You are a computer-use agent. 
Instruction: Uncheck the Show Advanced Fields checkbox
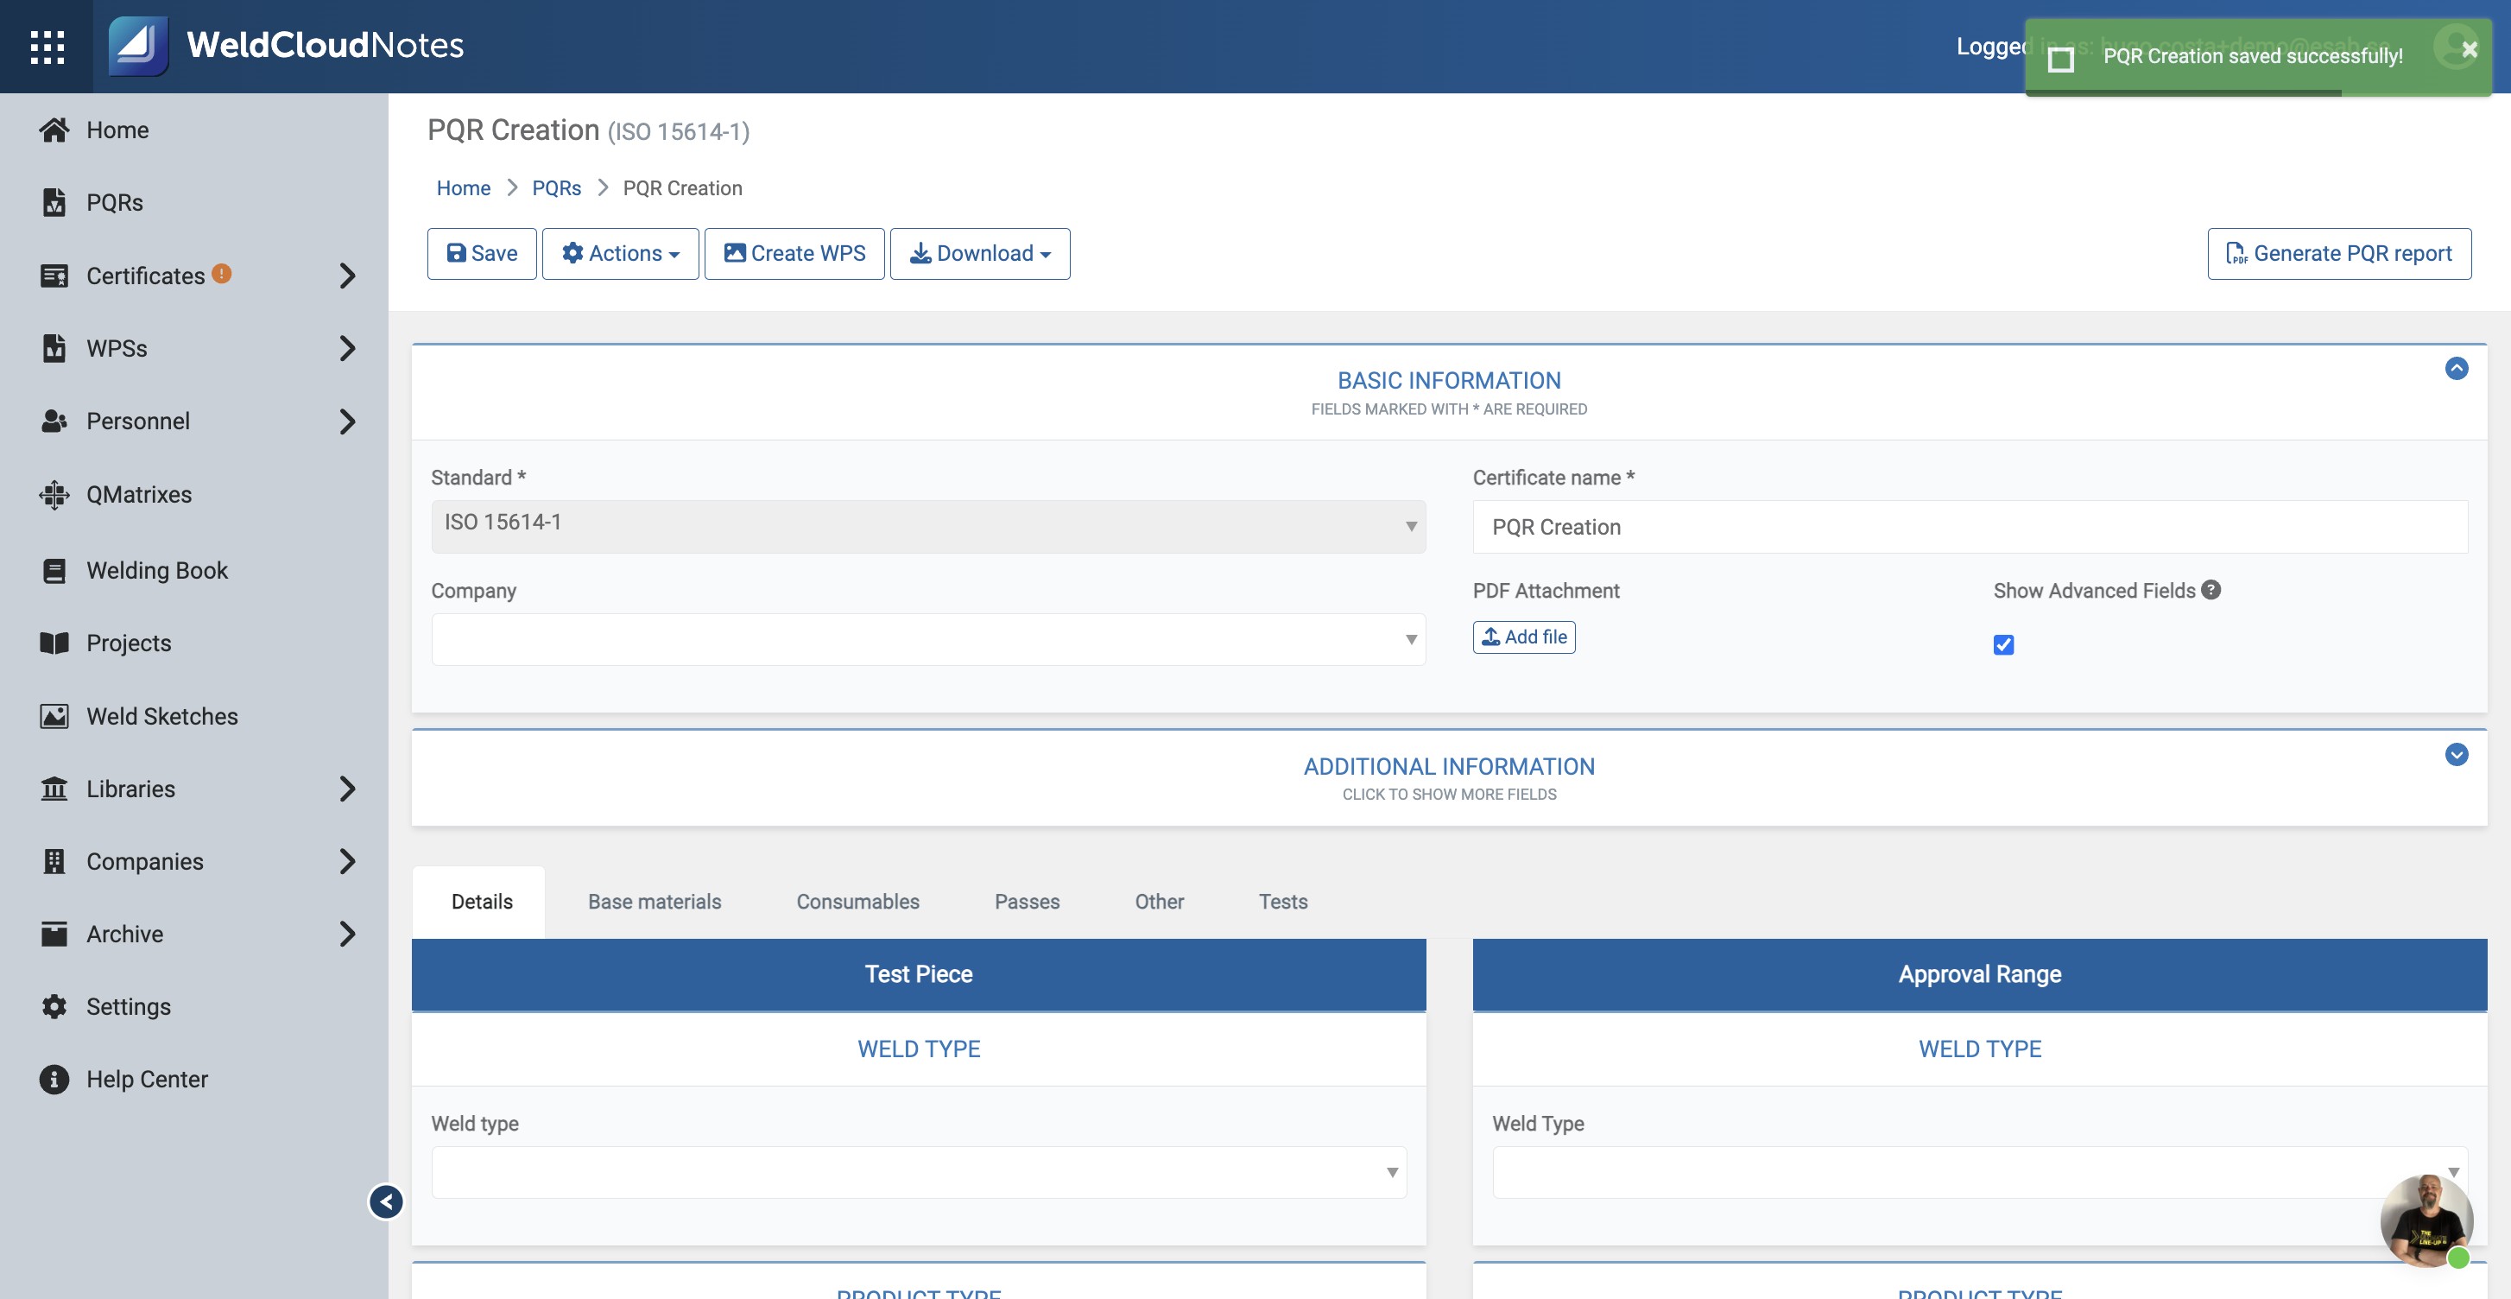tap(2003, 644)
